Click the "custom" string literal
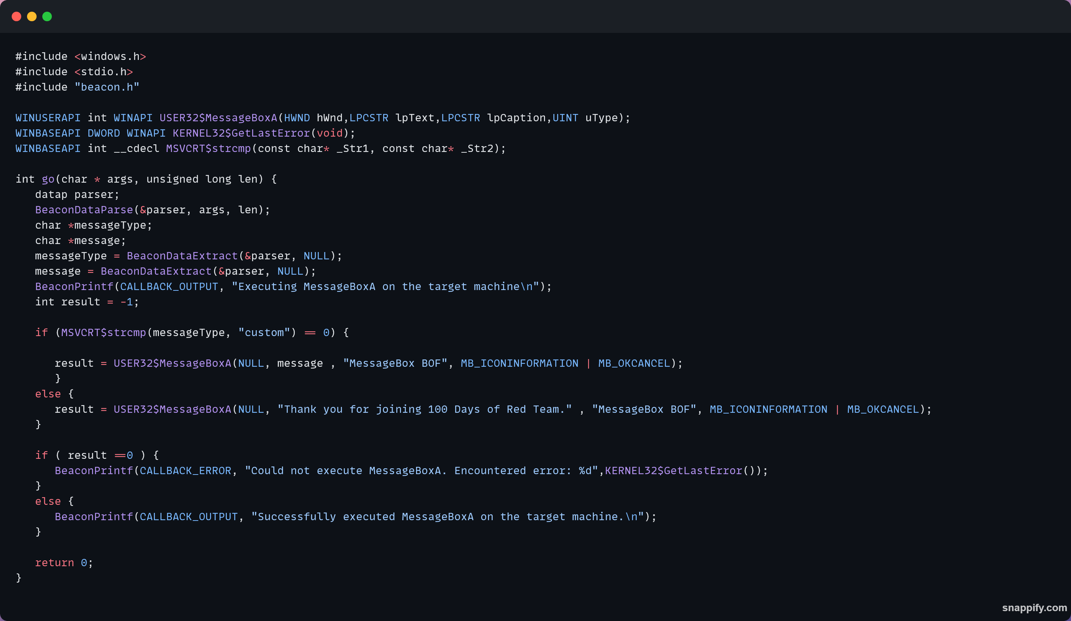The image size is (1071, 621). click(264, 332)
